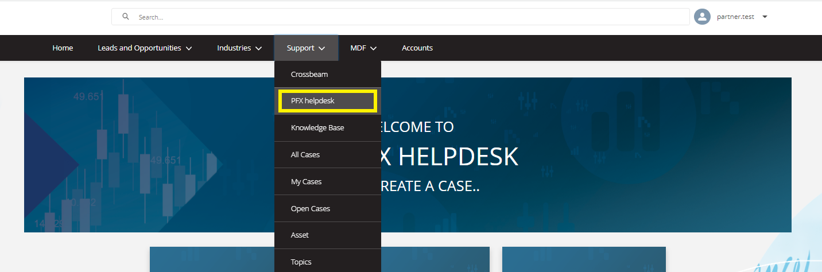Open the My Cases menu entry
Image resolution: width=822 pixels, height=272 pixels.
[x=306, y=182]
